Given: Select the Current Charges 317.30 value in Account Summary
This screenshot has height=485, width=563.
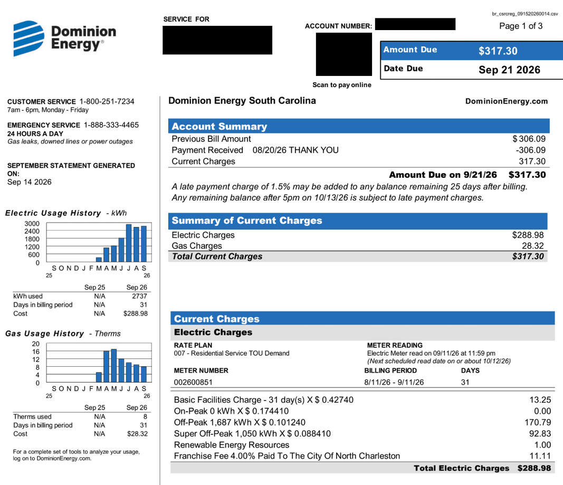Looking at the screenshot, I should tap(532, 161).
